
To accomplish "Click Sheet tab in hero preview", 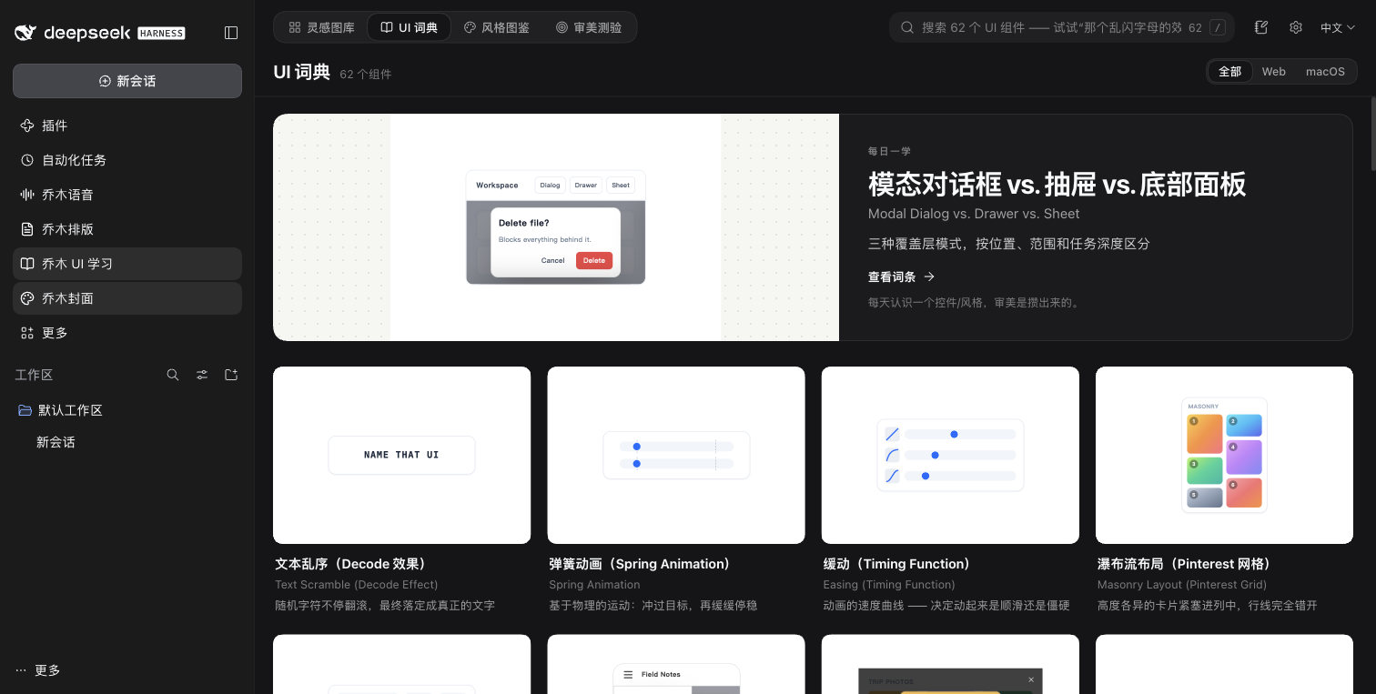I will click(x=621, y=185).
